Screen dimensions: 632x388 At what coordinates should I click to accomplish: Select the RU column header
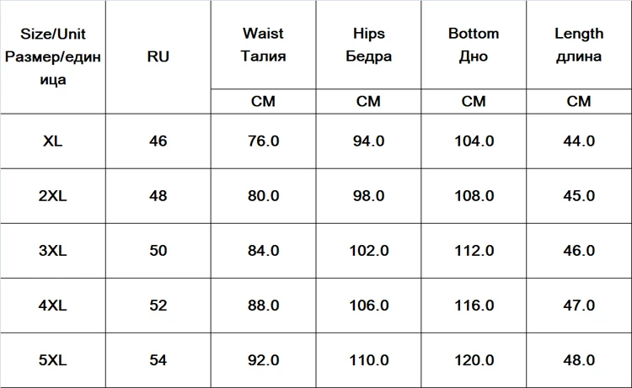pyautogui.click(x=158, y=57)
